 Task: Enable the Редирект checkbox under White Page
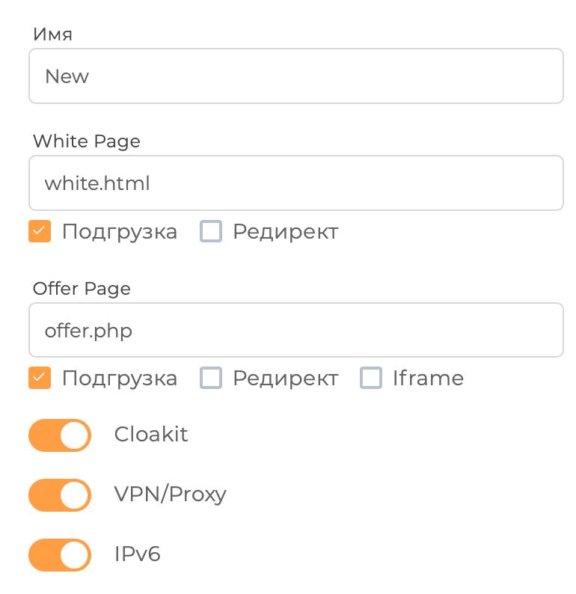[x=211, y=232]
